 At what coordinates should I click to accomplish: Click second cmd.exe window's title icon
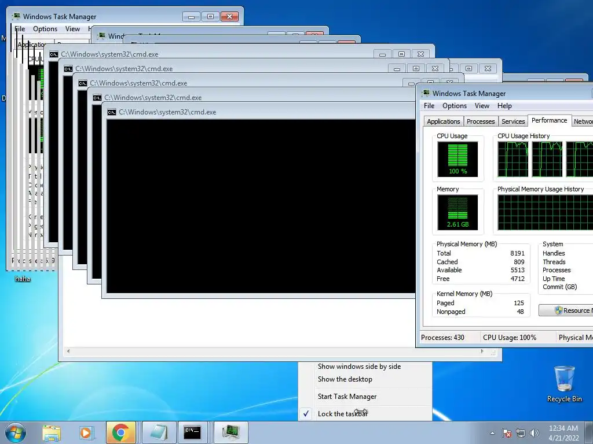68,69
